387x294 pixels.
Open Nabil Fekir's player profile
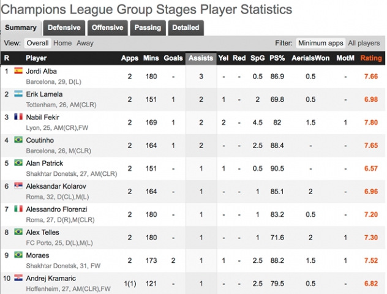coord(43,117)
